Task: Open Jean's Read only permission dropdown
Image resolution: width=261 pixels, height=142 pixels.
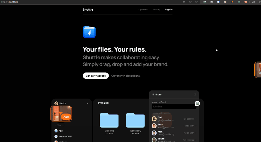Action: [x=190, y=126]
